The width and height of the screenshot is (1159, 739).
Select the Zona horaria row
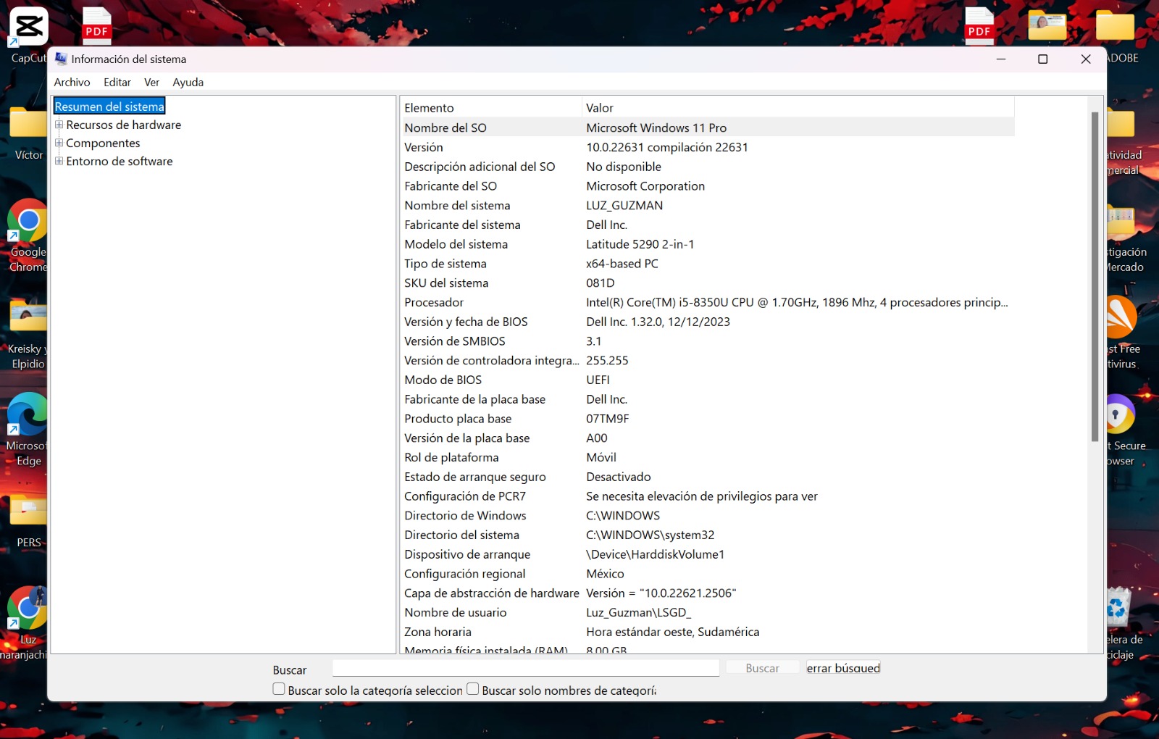708,632
